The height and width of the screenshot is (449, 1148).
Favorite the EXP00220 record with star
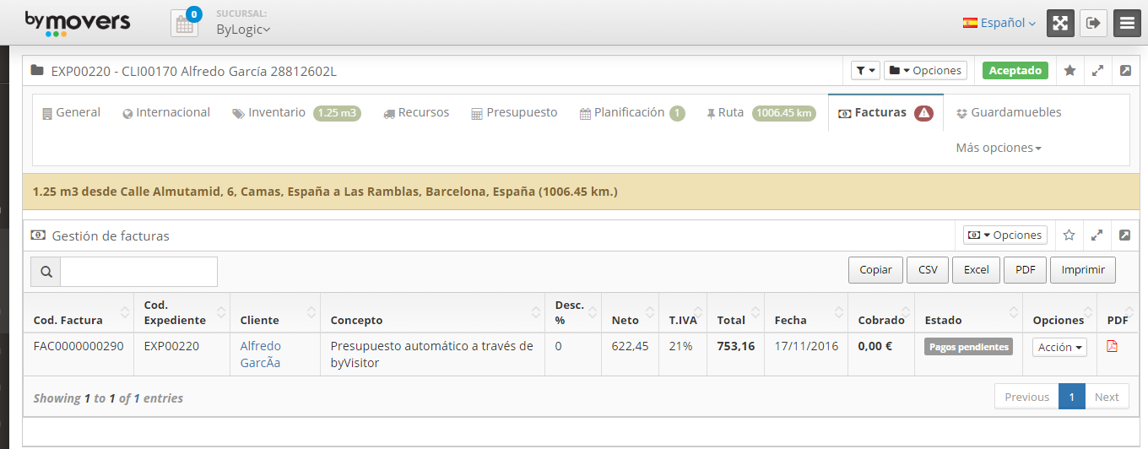(1069, 71)
